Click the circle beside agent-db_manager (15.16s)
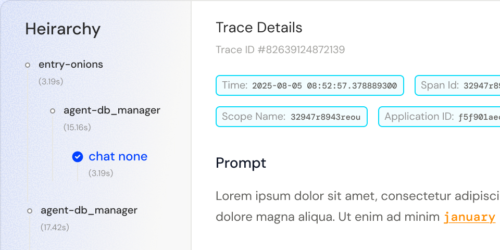Viewport: 500px width, 250px height. 53,111
